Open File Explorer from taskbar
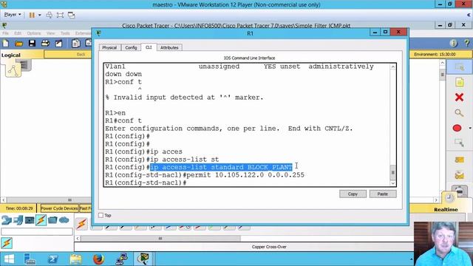The width and height of the screenshot is (473, 266). [x=75, y=259]
